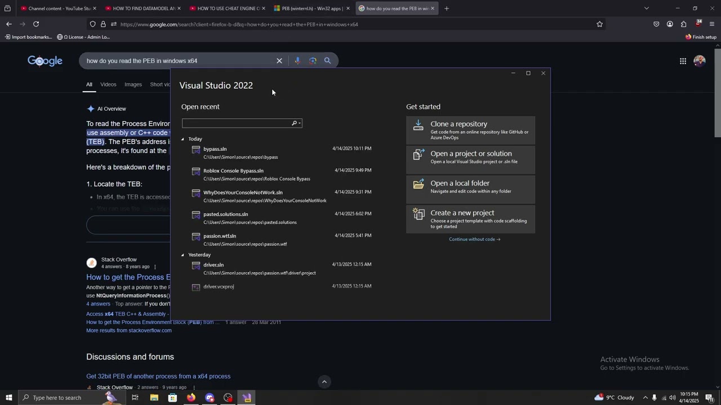This screenshot has height=405, width=721.
Task: Click Google's voice search microphone icon
Action: pos(297,61)
